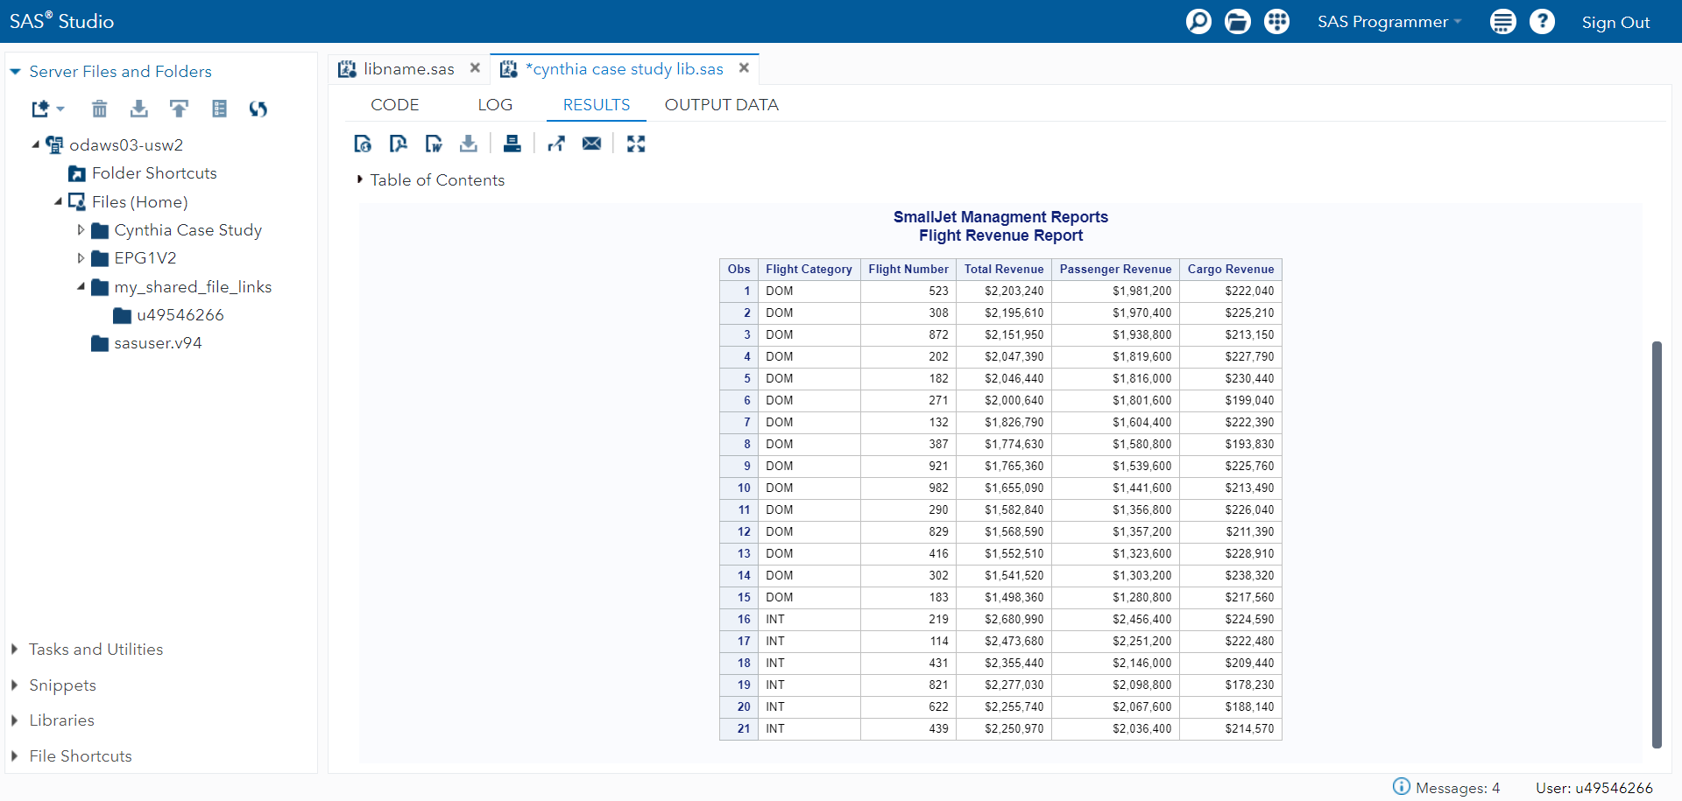Screen dimensions: 1682x801
Task: Close the libname.sas tab
Action: pyautogui.click(x=475, y=68)
